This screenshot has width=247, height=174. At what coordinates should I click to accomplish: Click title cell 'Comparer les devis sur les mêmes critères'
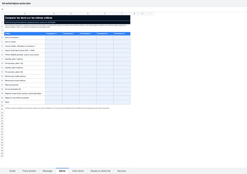click(x=67, y=18)
